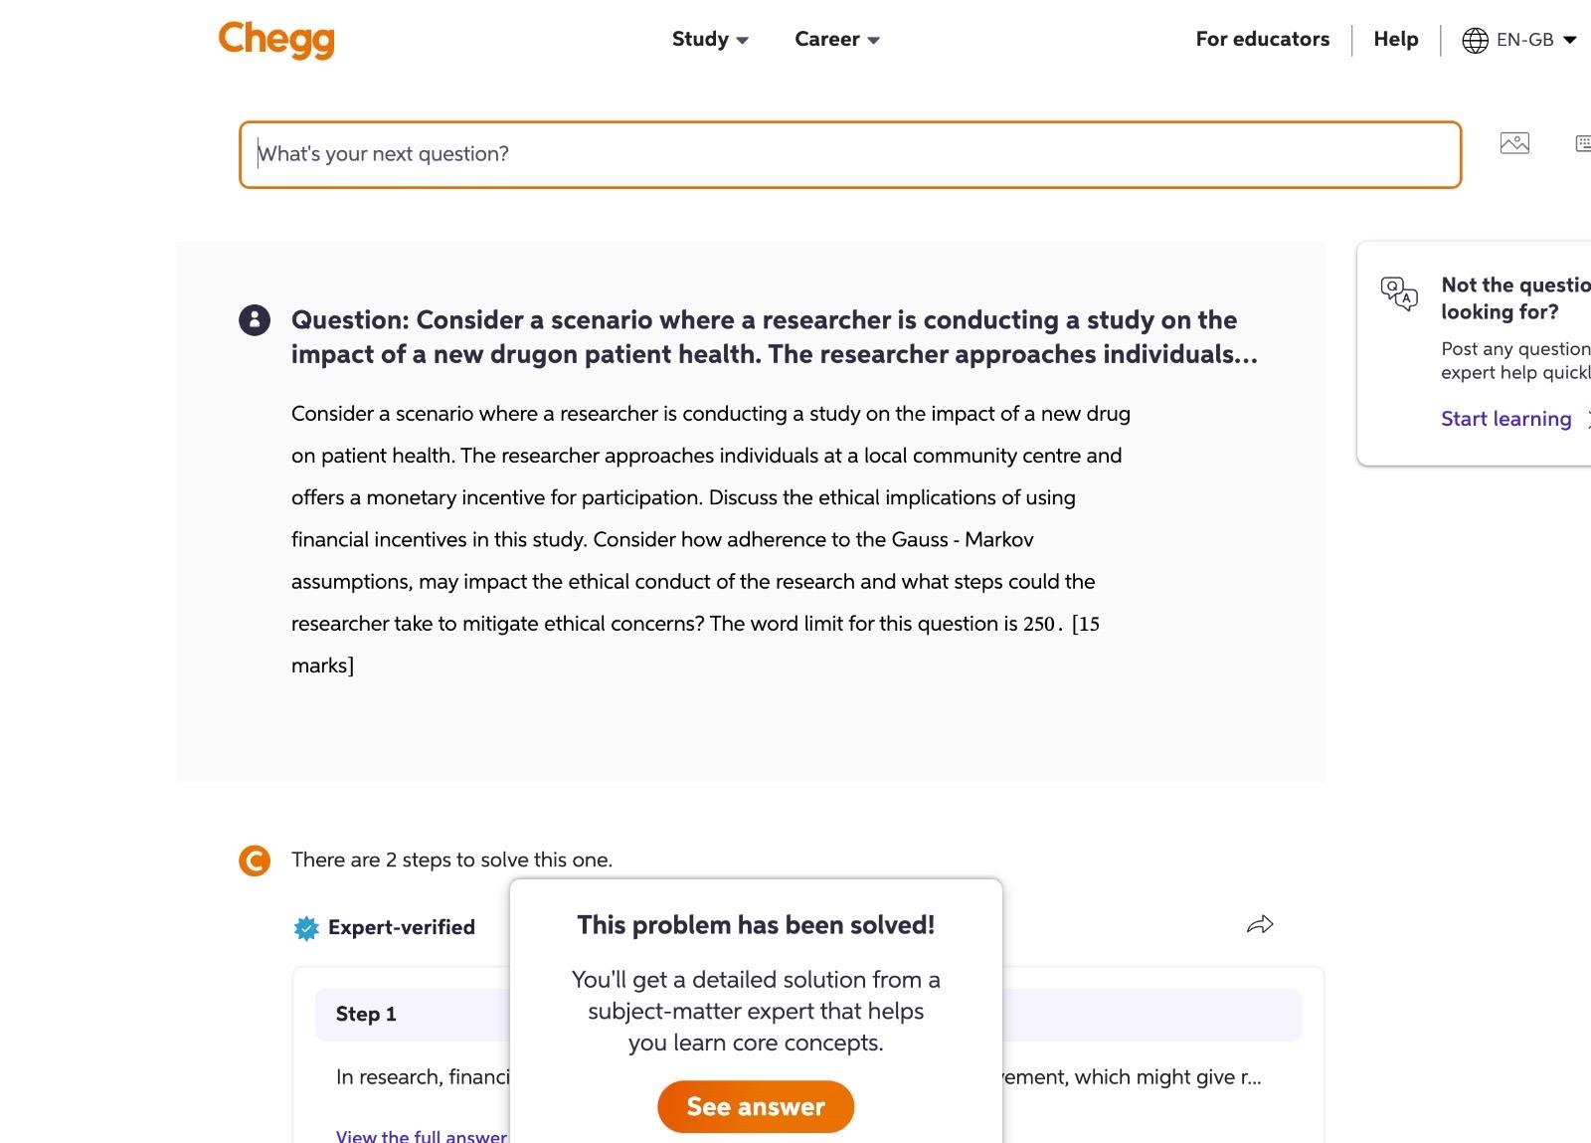Expand the Career dropdown

(835, 39)
